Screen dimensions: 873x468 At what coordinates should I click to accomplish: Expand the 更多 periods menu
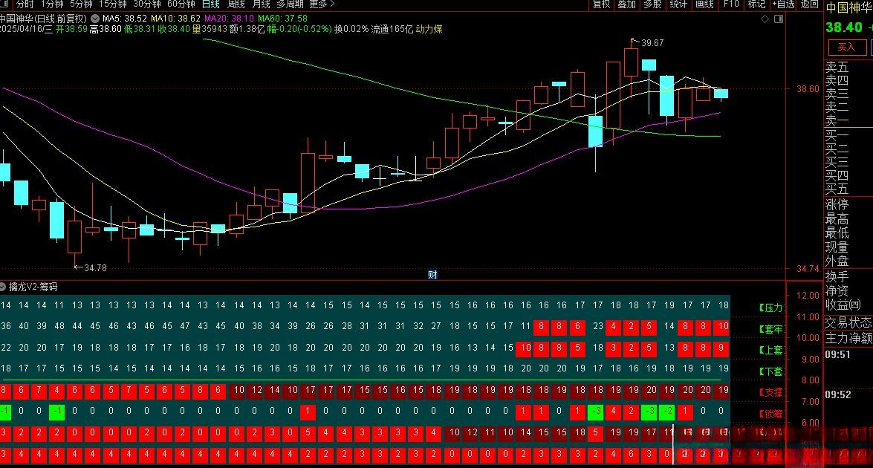click(x=319, y=4)
